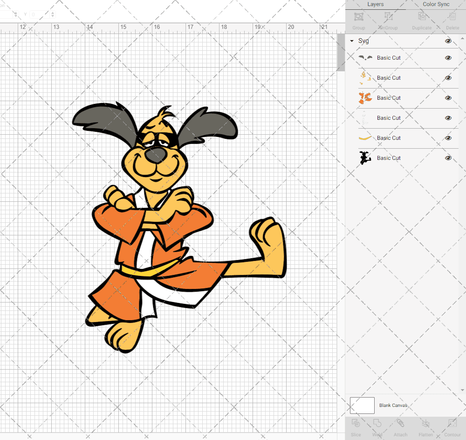The height and width of the screenshot is (440, 466).
Task: Hide the black outline Basic Cut layer
Action: coord(448,158)
